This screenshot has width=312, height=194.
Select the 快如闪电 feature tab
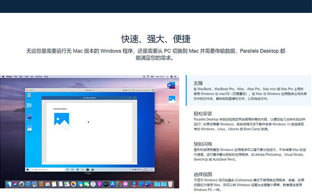250,151
